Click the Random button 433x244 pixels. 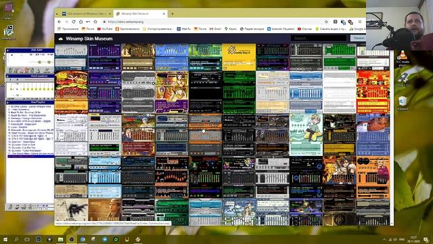tap(358, 38)
